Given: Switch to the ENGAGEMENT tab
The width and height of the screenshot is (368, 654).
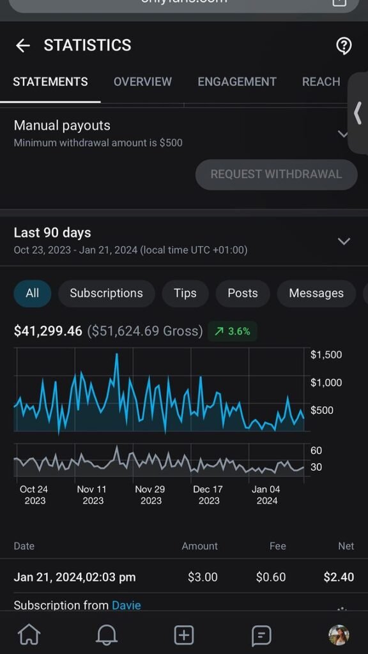Looking at the screenshot, I should pos(237,82).
